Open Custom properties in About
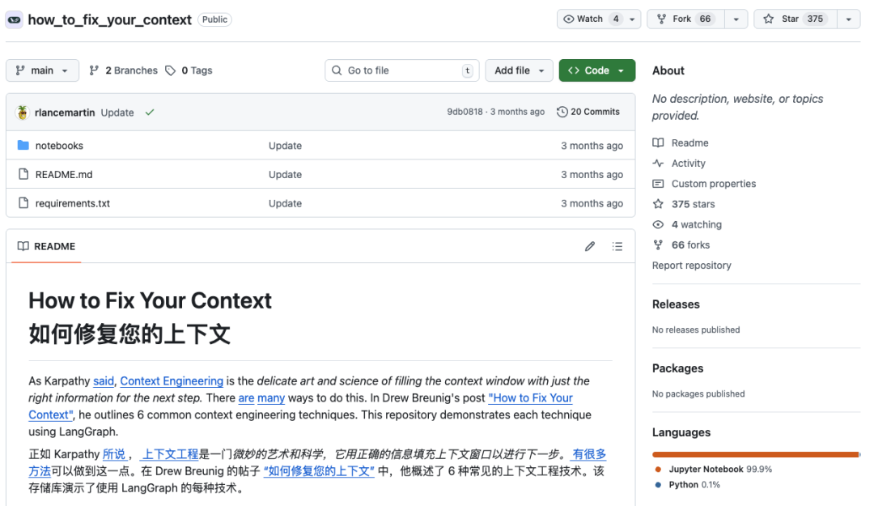 click(x=714, y=184)
